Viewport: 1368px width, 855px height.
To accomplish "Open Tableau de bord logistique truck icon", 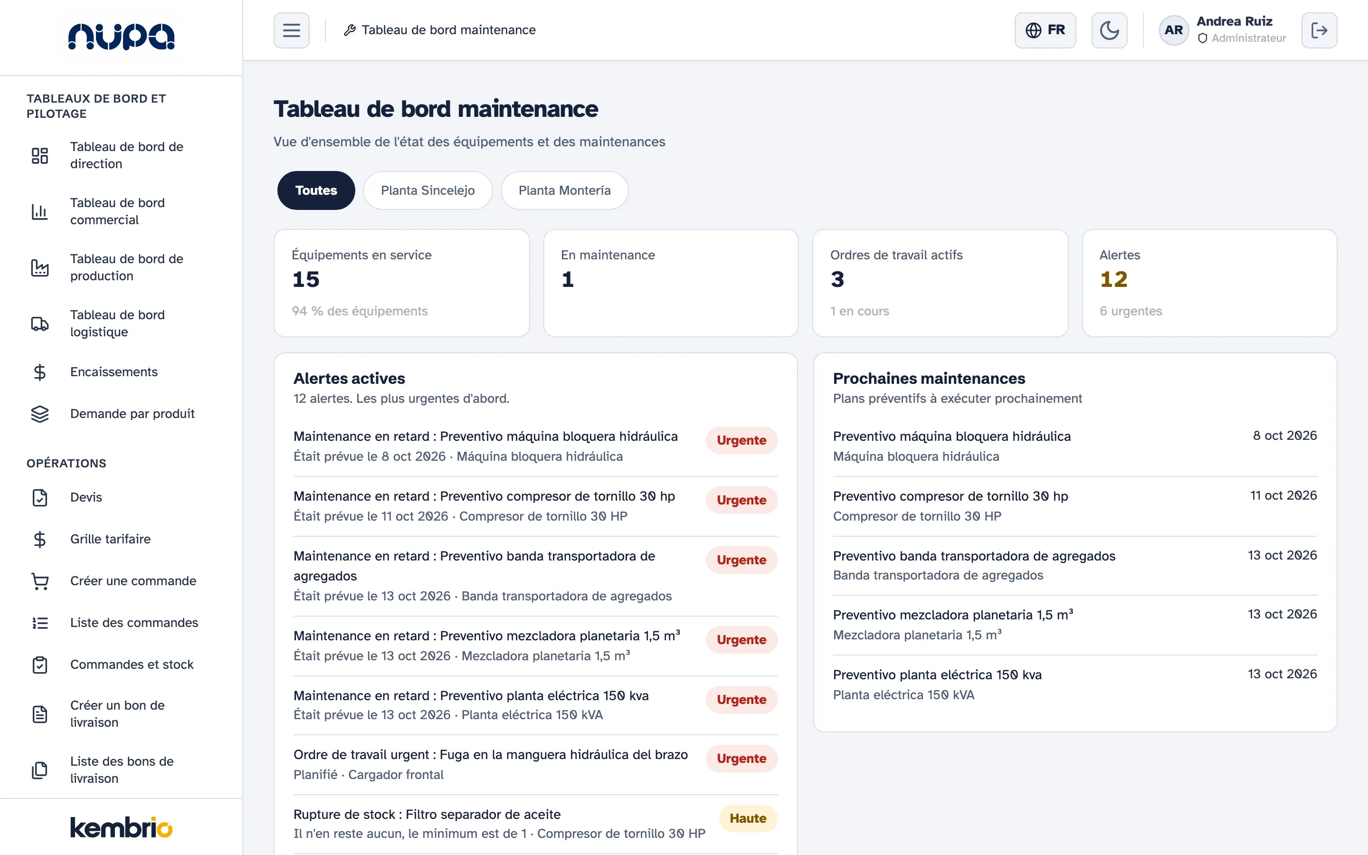I will [x=39, y=323].
